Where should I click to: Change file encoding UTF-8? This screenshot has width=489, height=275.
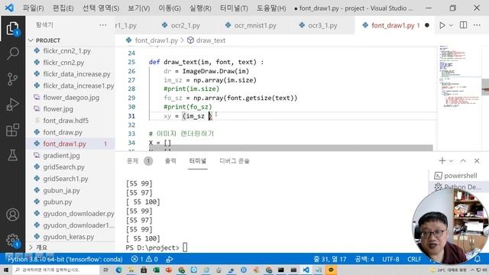(x=390, y=259)
